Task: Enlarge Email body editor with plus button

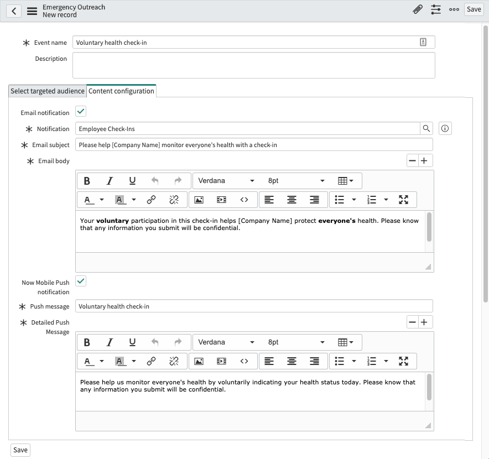Action: click(x=424, y=161)
